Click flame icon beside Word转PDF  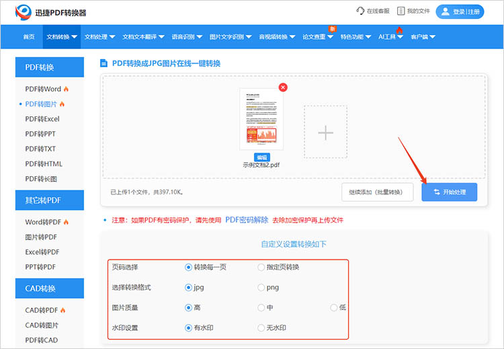coord(66,222)
